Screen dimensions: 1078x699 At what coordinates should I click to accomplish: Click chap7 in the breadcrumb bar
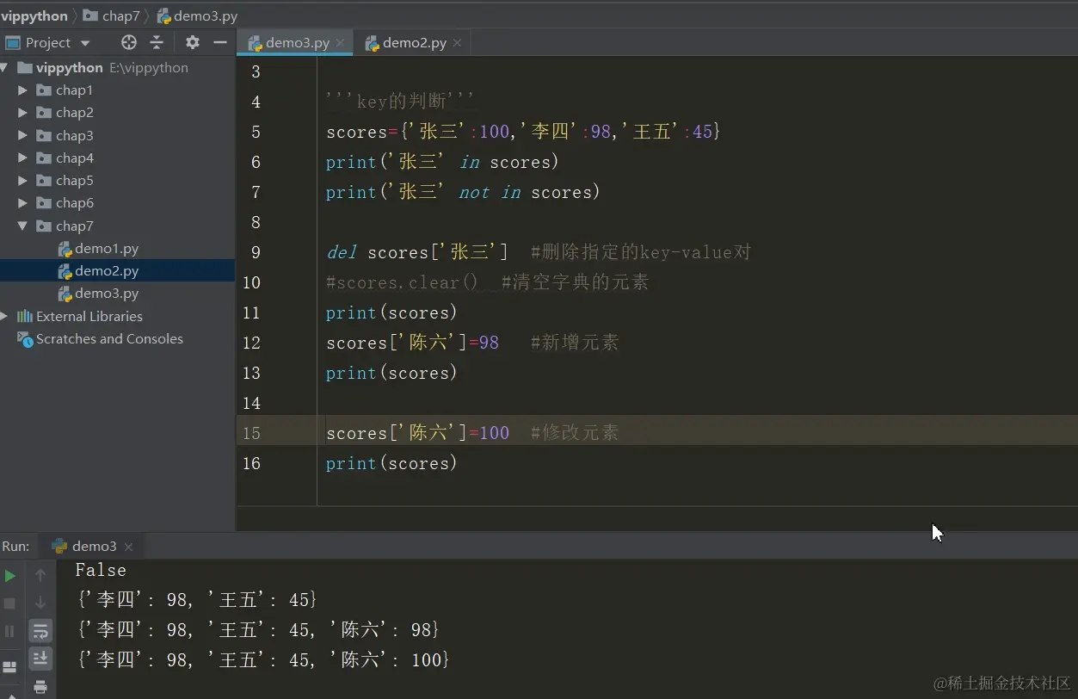111,15
